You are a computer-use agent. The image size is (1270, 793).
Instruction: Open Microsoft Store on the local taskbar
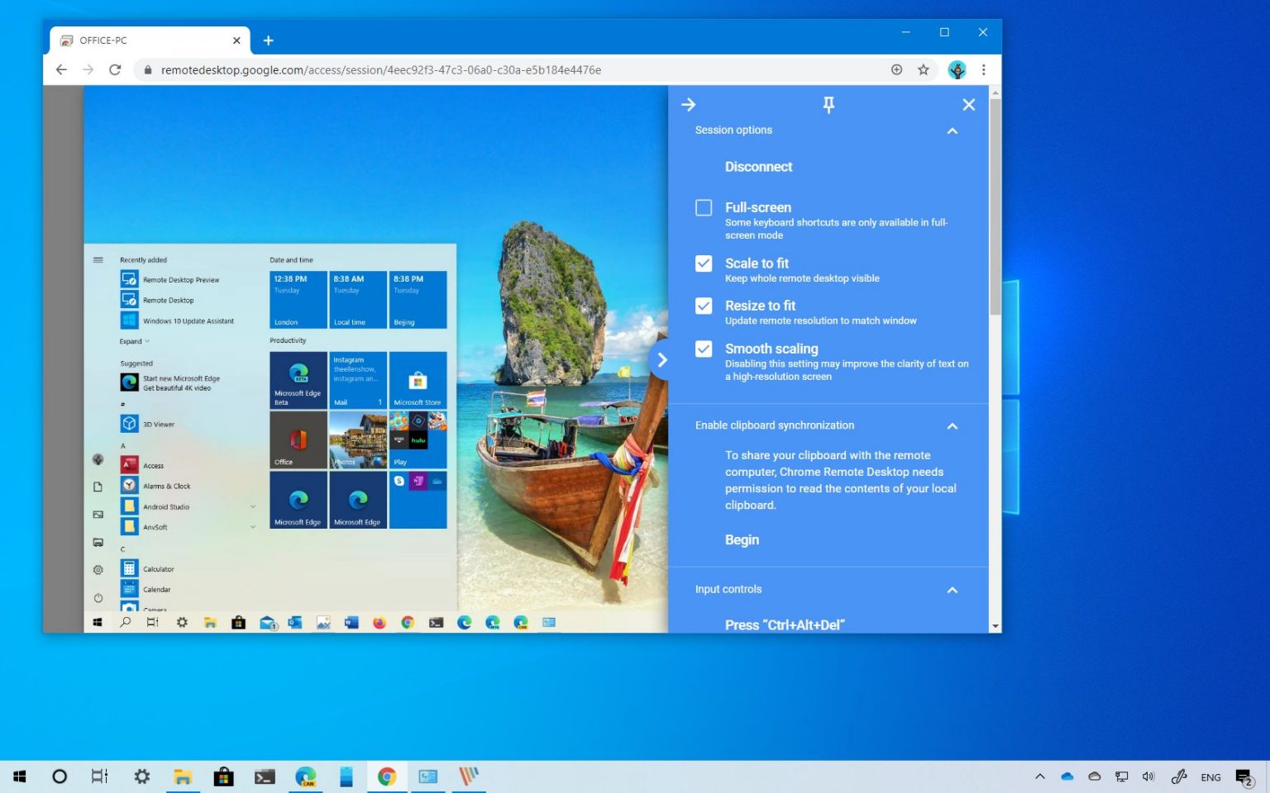[223, 776]
